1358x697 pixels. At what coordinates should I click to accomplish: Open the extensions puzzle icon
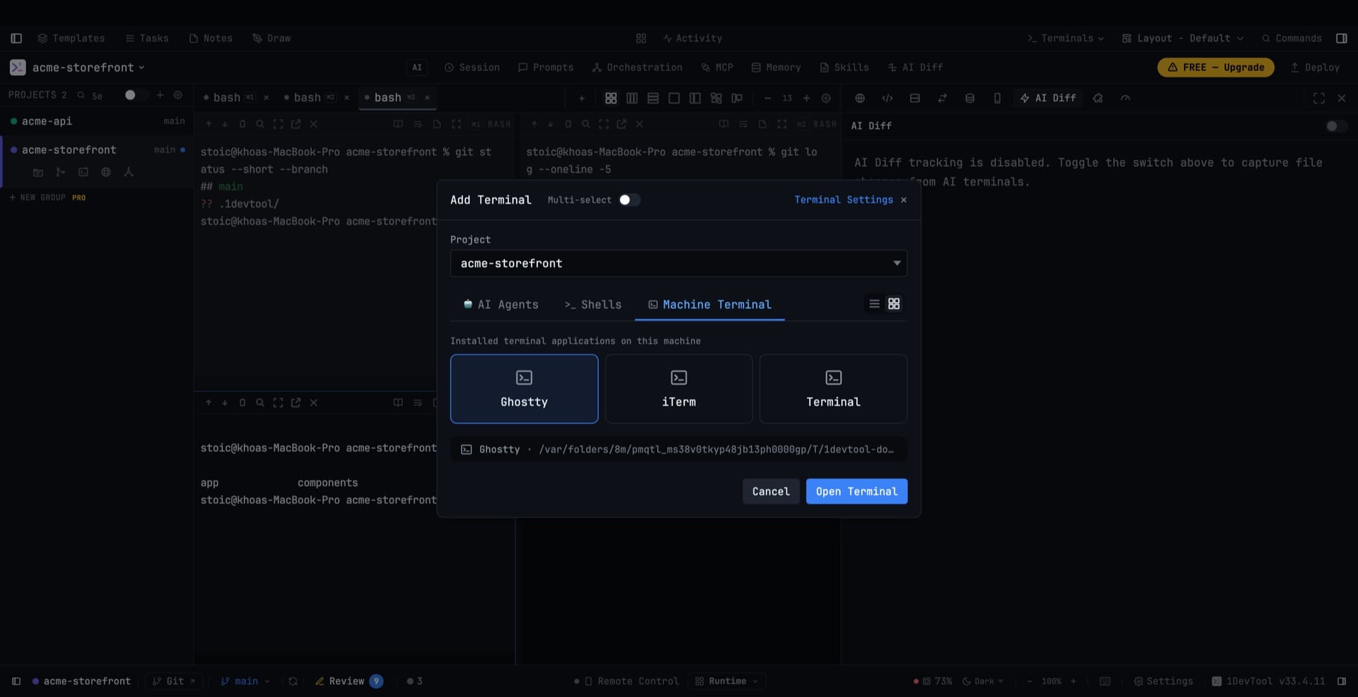pos(1097,98)
